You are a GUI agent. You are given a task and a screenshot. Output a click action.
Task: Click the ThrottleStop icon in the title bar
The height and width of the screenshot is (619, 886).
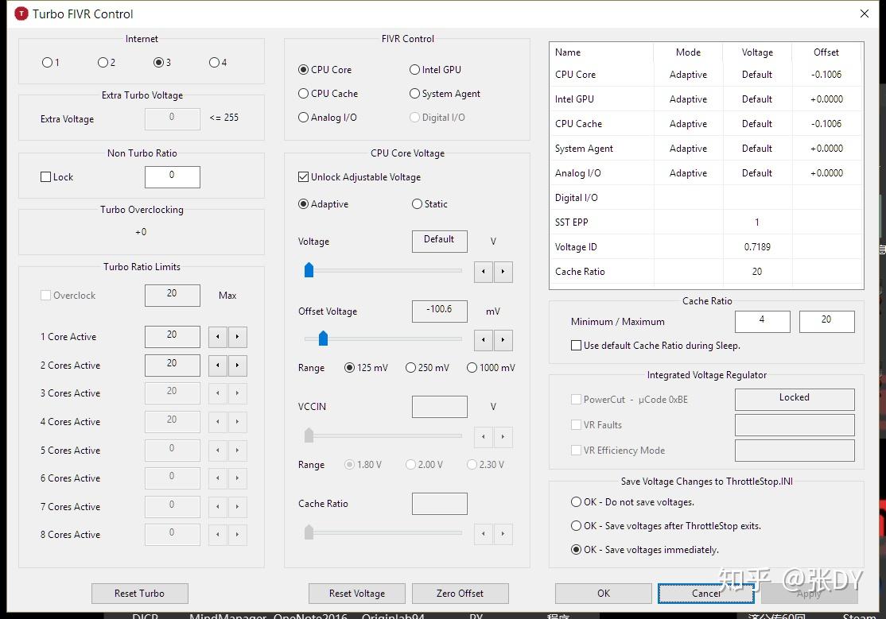click(x=20, y=14)
